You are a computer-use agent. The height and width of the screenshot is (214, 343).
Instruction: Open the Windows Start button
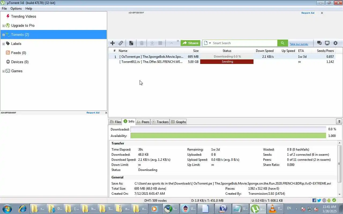click(x=7, y=209)
